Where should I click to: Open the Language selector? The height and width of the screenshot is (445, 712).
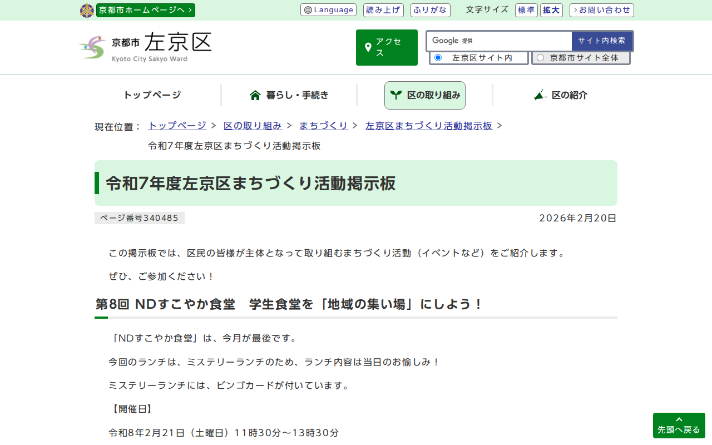328,10
